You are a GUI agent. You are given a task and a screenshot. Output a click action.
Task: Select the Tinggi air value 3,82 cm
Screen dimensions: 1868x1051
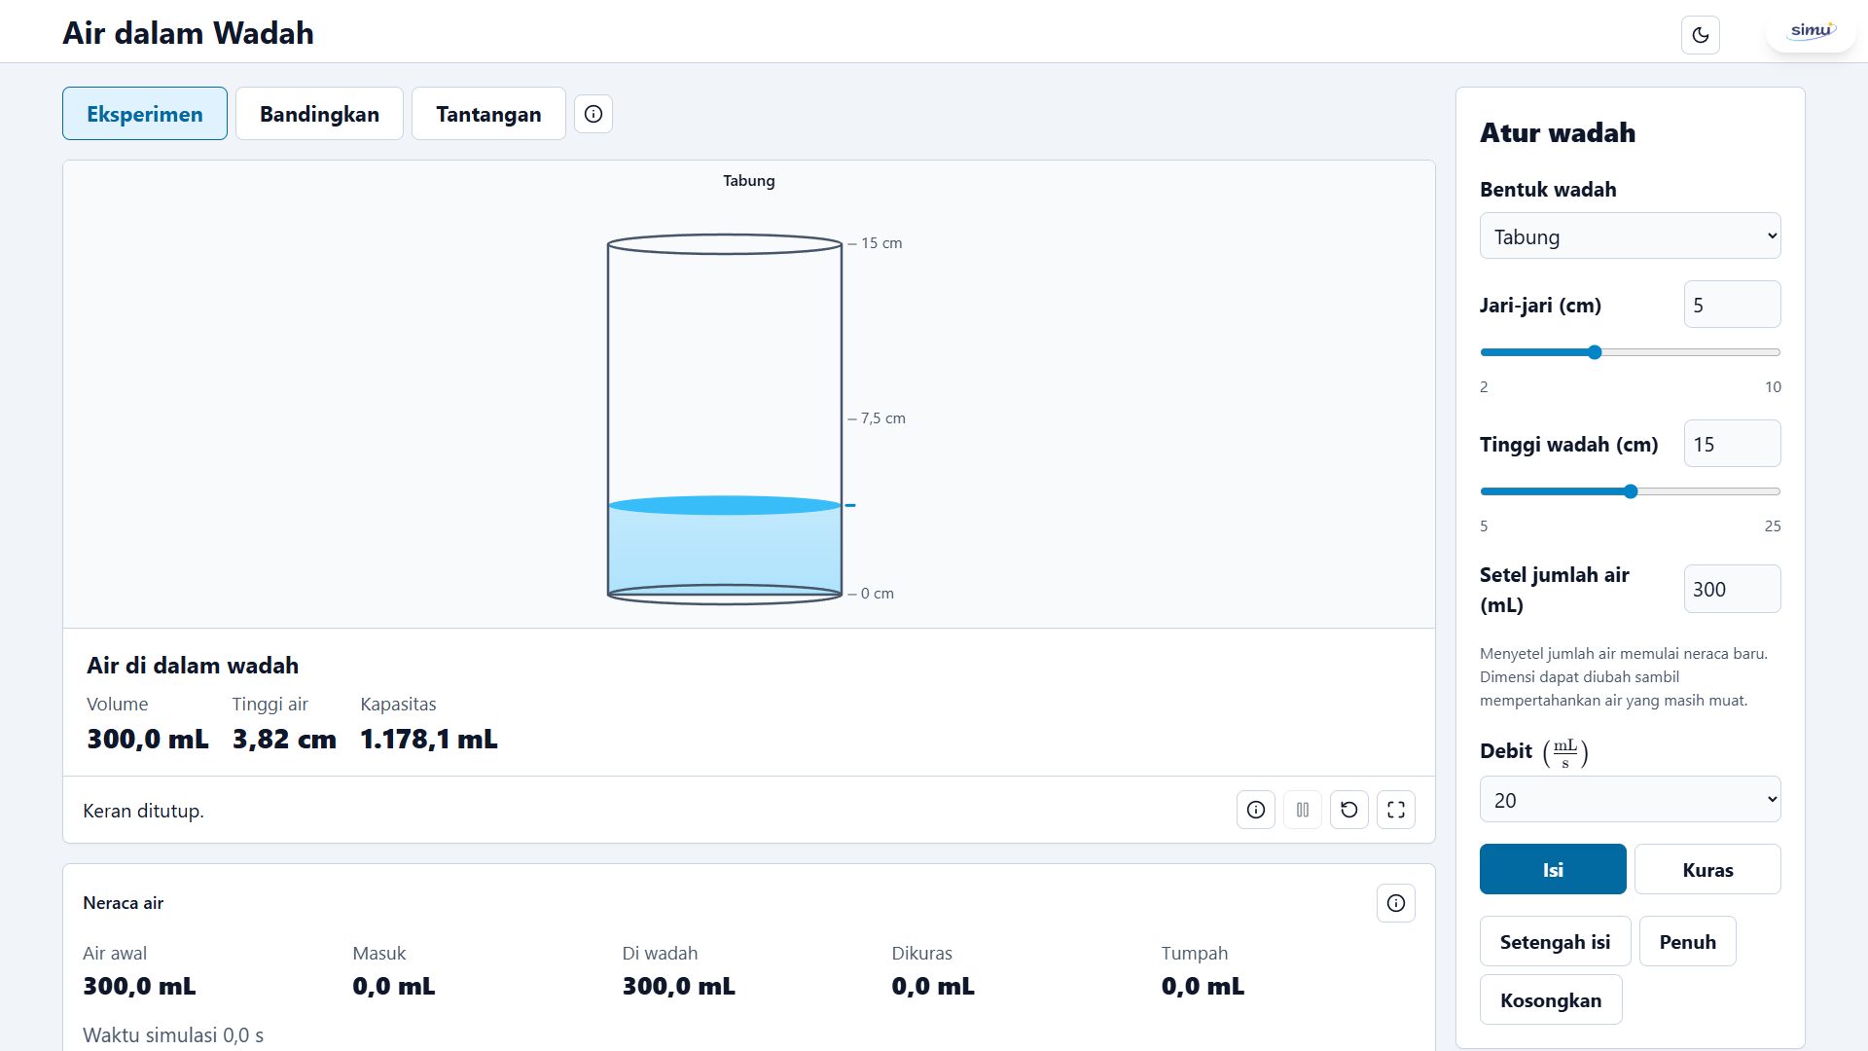(284, 740)
